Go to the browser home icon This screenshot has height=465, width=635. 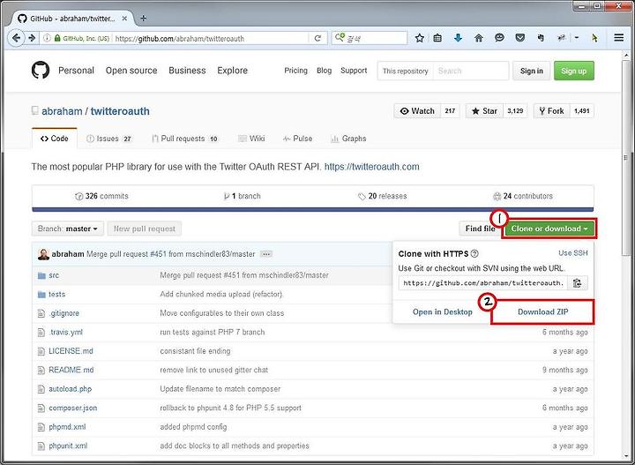[479, 38]
